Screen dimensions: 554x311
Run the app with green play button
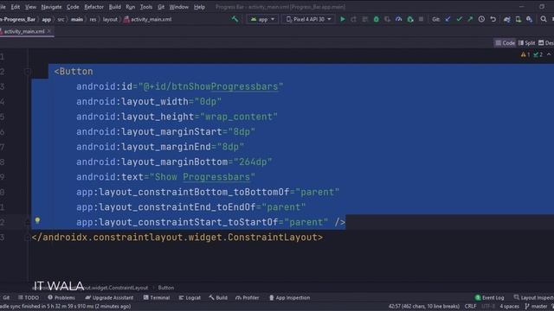tap(343, 19)
